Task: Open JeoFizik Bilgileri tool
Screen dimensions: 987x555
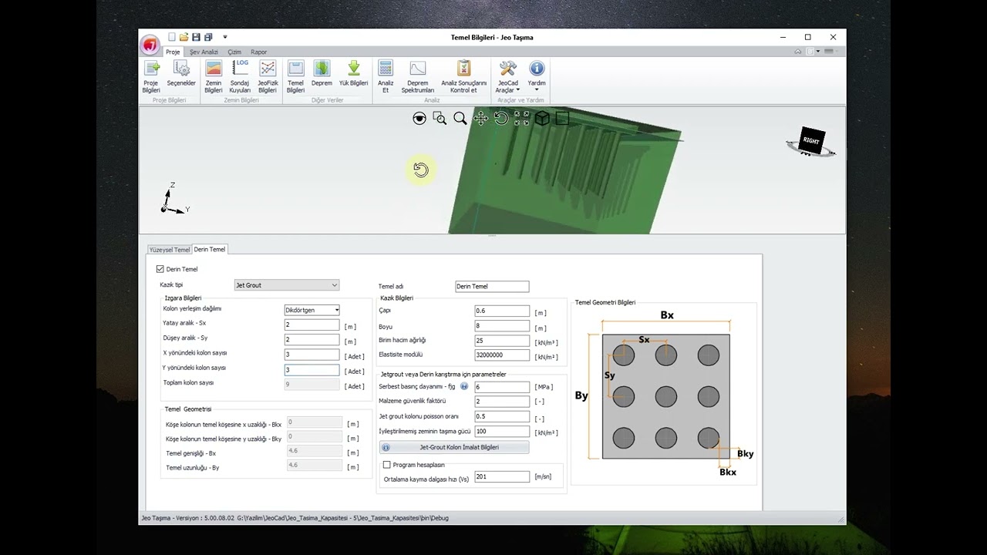Action: coord(268,76)
